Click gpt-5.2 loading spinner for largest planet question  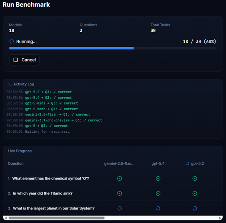[195, 208]
